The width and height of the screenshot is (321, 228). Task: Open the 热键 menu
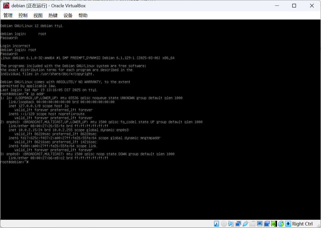(x=53, y=16)
